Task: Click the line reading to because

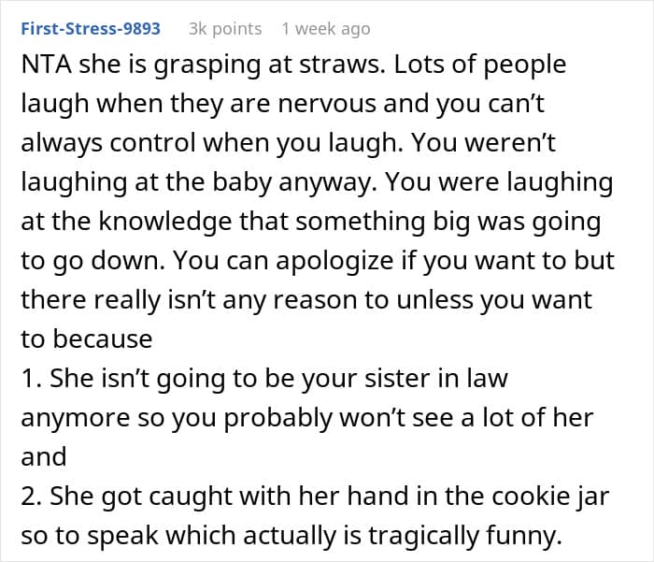Action: point(87,339)
